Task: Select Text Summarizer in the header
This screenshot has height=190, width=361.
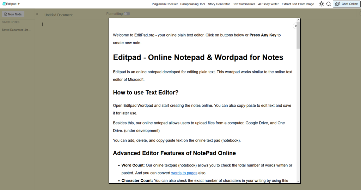Action: tap(244, 4)
